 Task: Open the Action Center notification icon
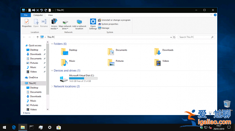pyautogui.click(x=229, y=127)
